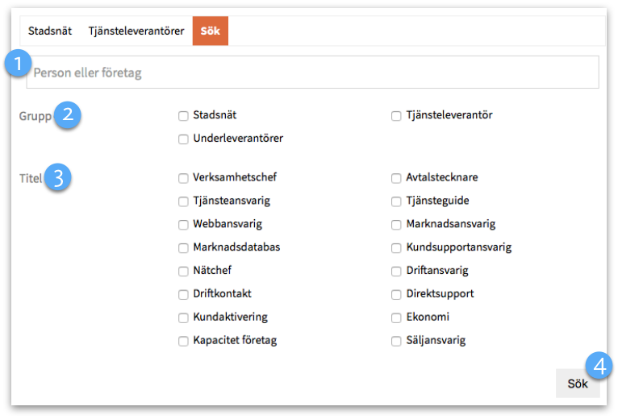The height and width of the screenshot is (419, 618).
Task: Enable the Tjänsteleverantör group checkbox
Action: point(396,116)
